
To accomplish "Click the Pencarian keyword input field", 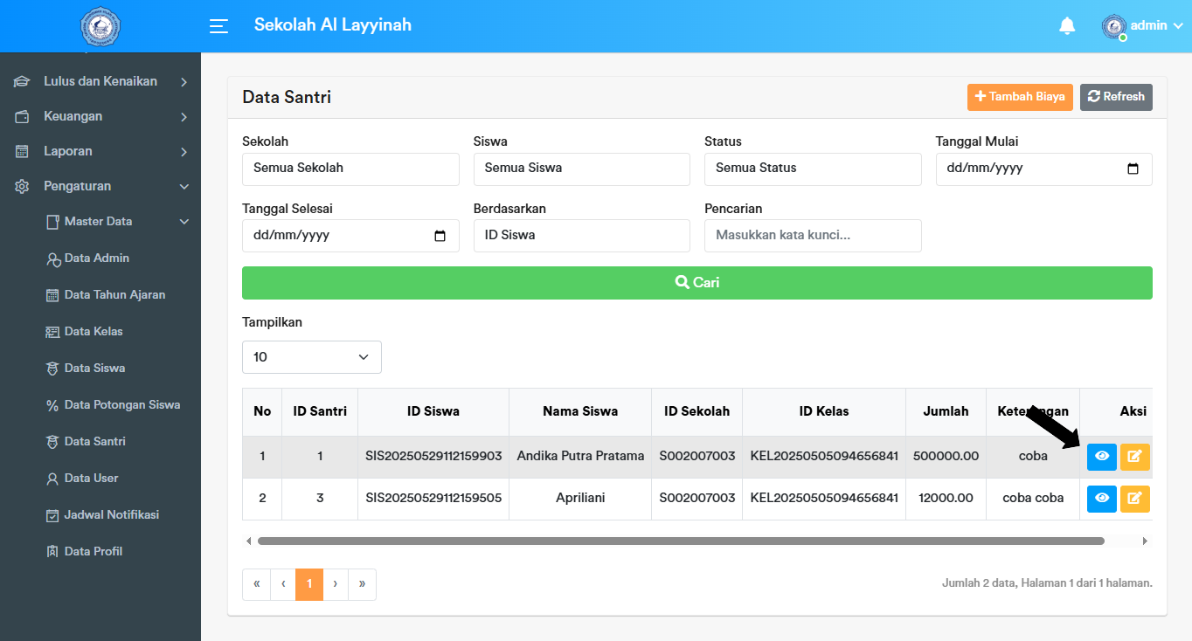I will point(812,236).
